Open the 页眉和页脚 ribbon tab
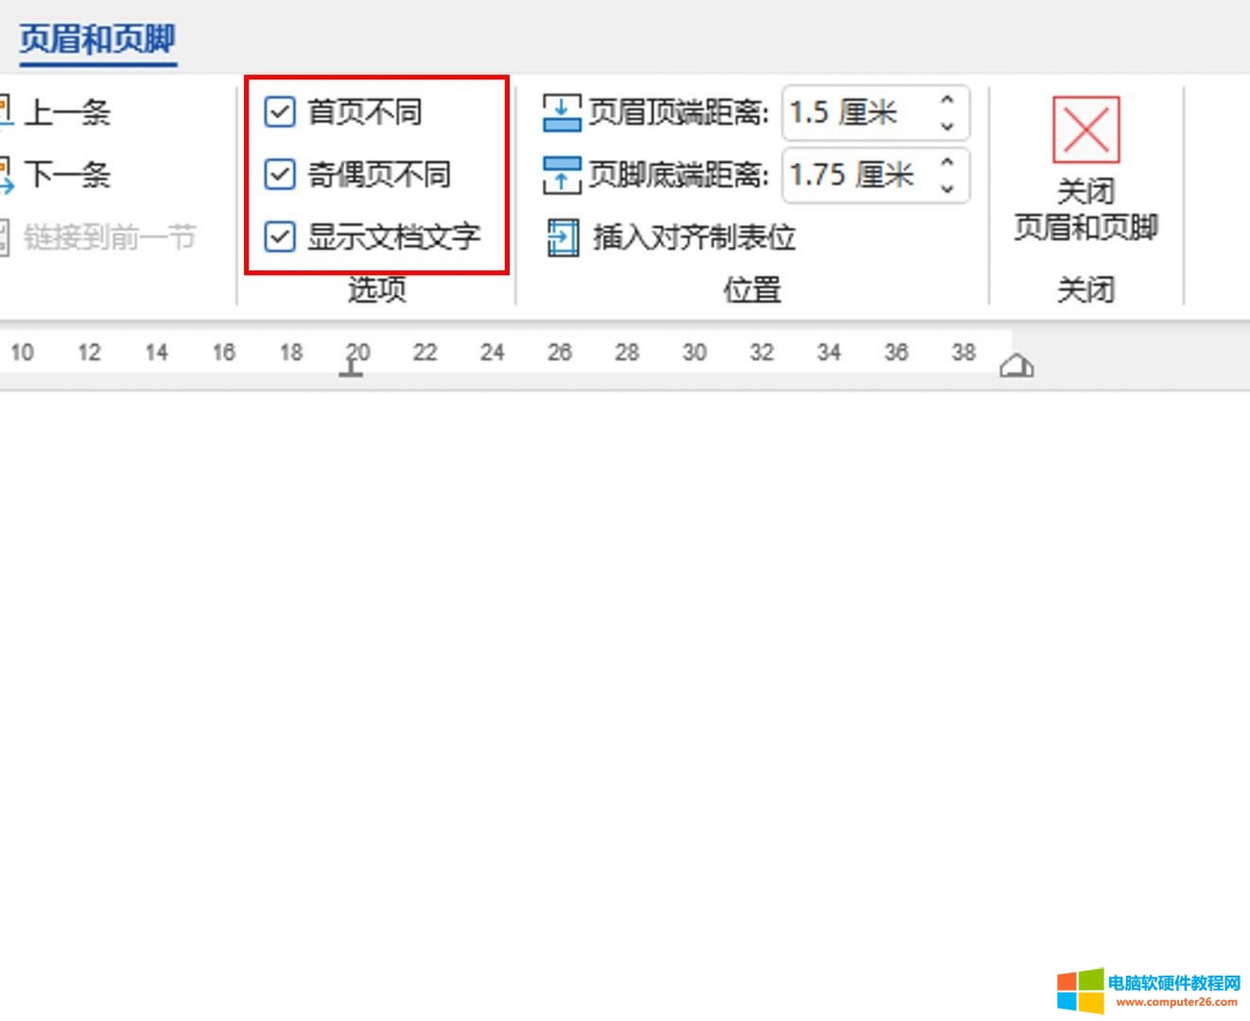The height and width of the screenshot is (1021, 1250). click(97, 40)
